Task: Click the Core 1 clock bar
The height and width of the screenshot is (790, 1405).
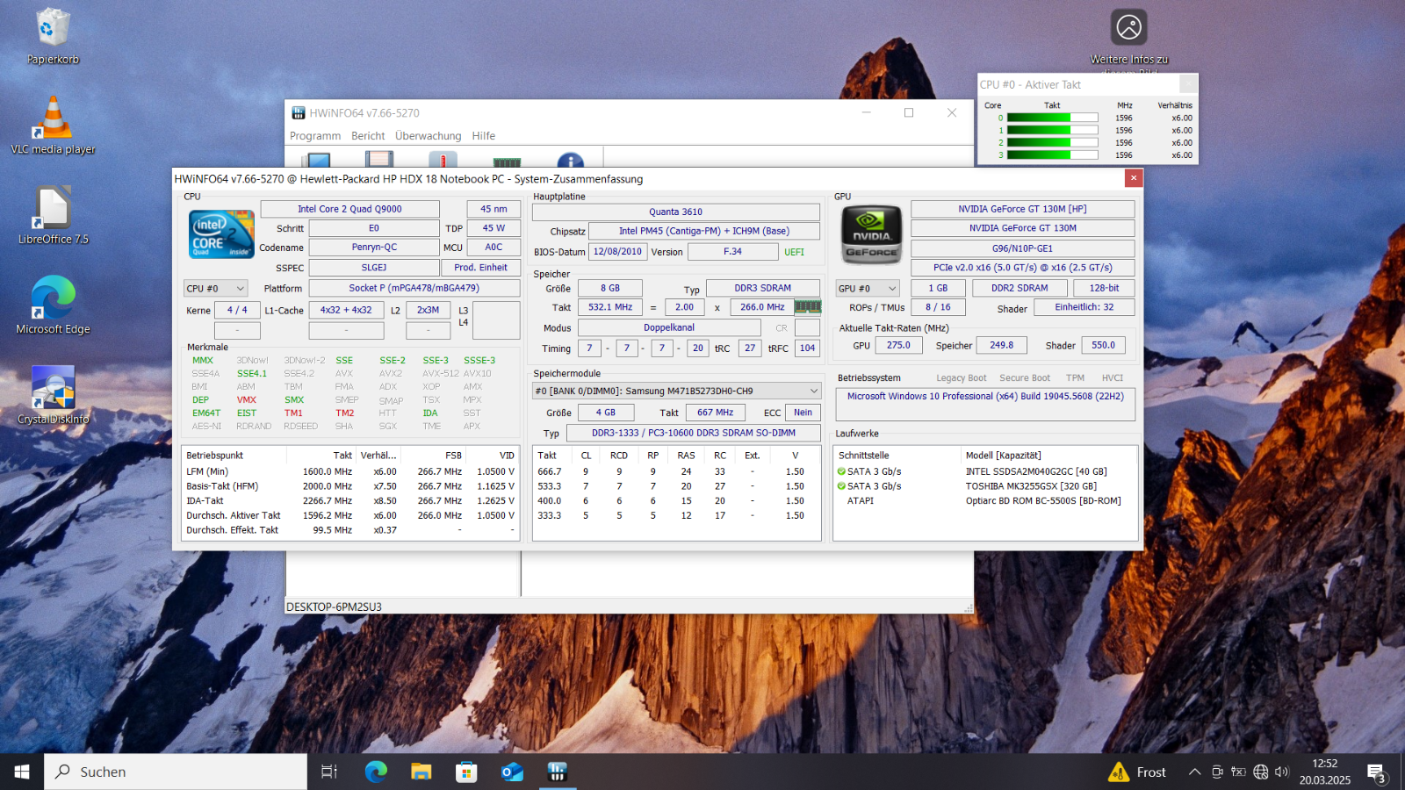Action: pos(1052,130)
